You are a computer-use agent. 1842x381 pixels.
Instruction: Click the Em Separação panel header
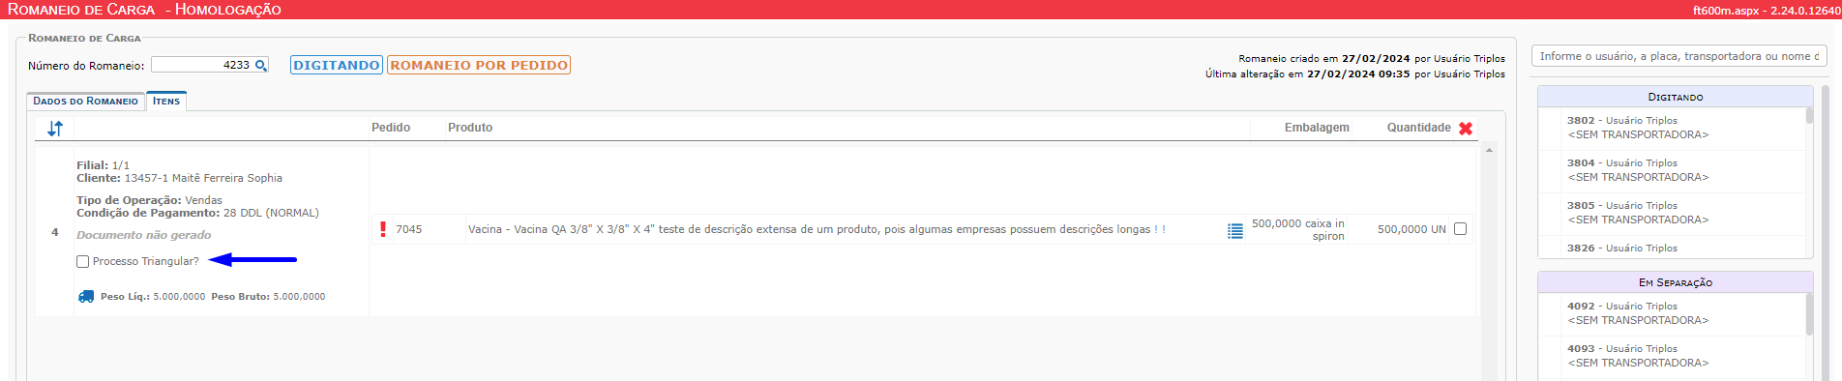tap(1676, 282)
